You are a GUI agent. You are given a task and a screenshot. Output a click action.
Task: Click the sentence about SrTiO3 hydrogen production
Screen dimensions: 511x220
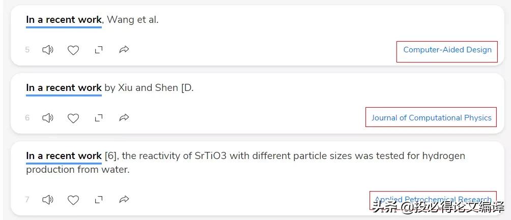[x=244, y=162]
